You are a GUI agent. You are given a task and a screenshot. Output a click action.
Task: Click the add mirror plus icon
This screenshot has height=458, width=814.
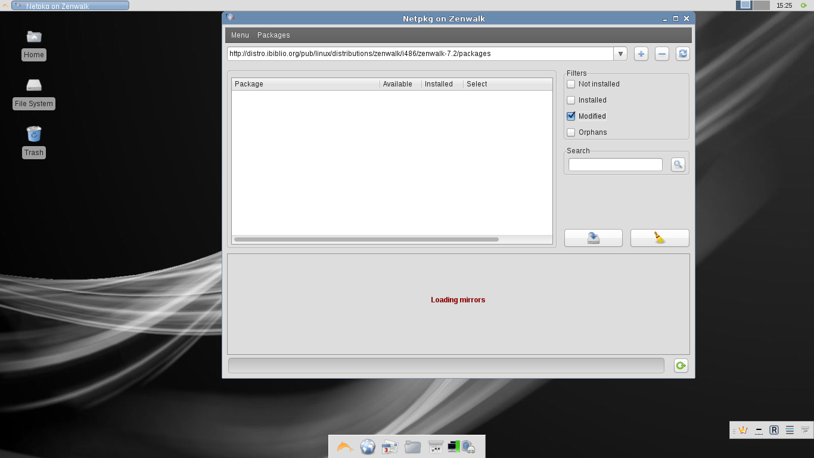[x=641, y=54]
